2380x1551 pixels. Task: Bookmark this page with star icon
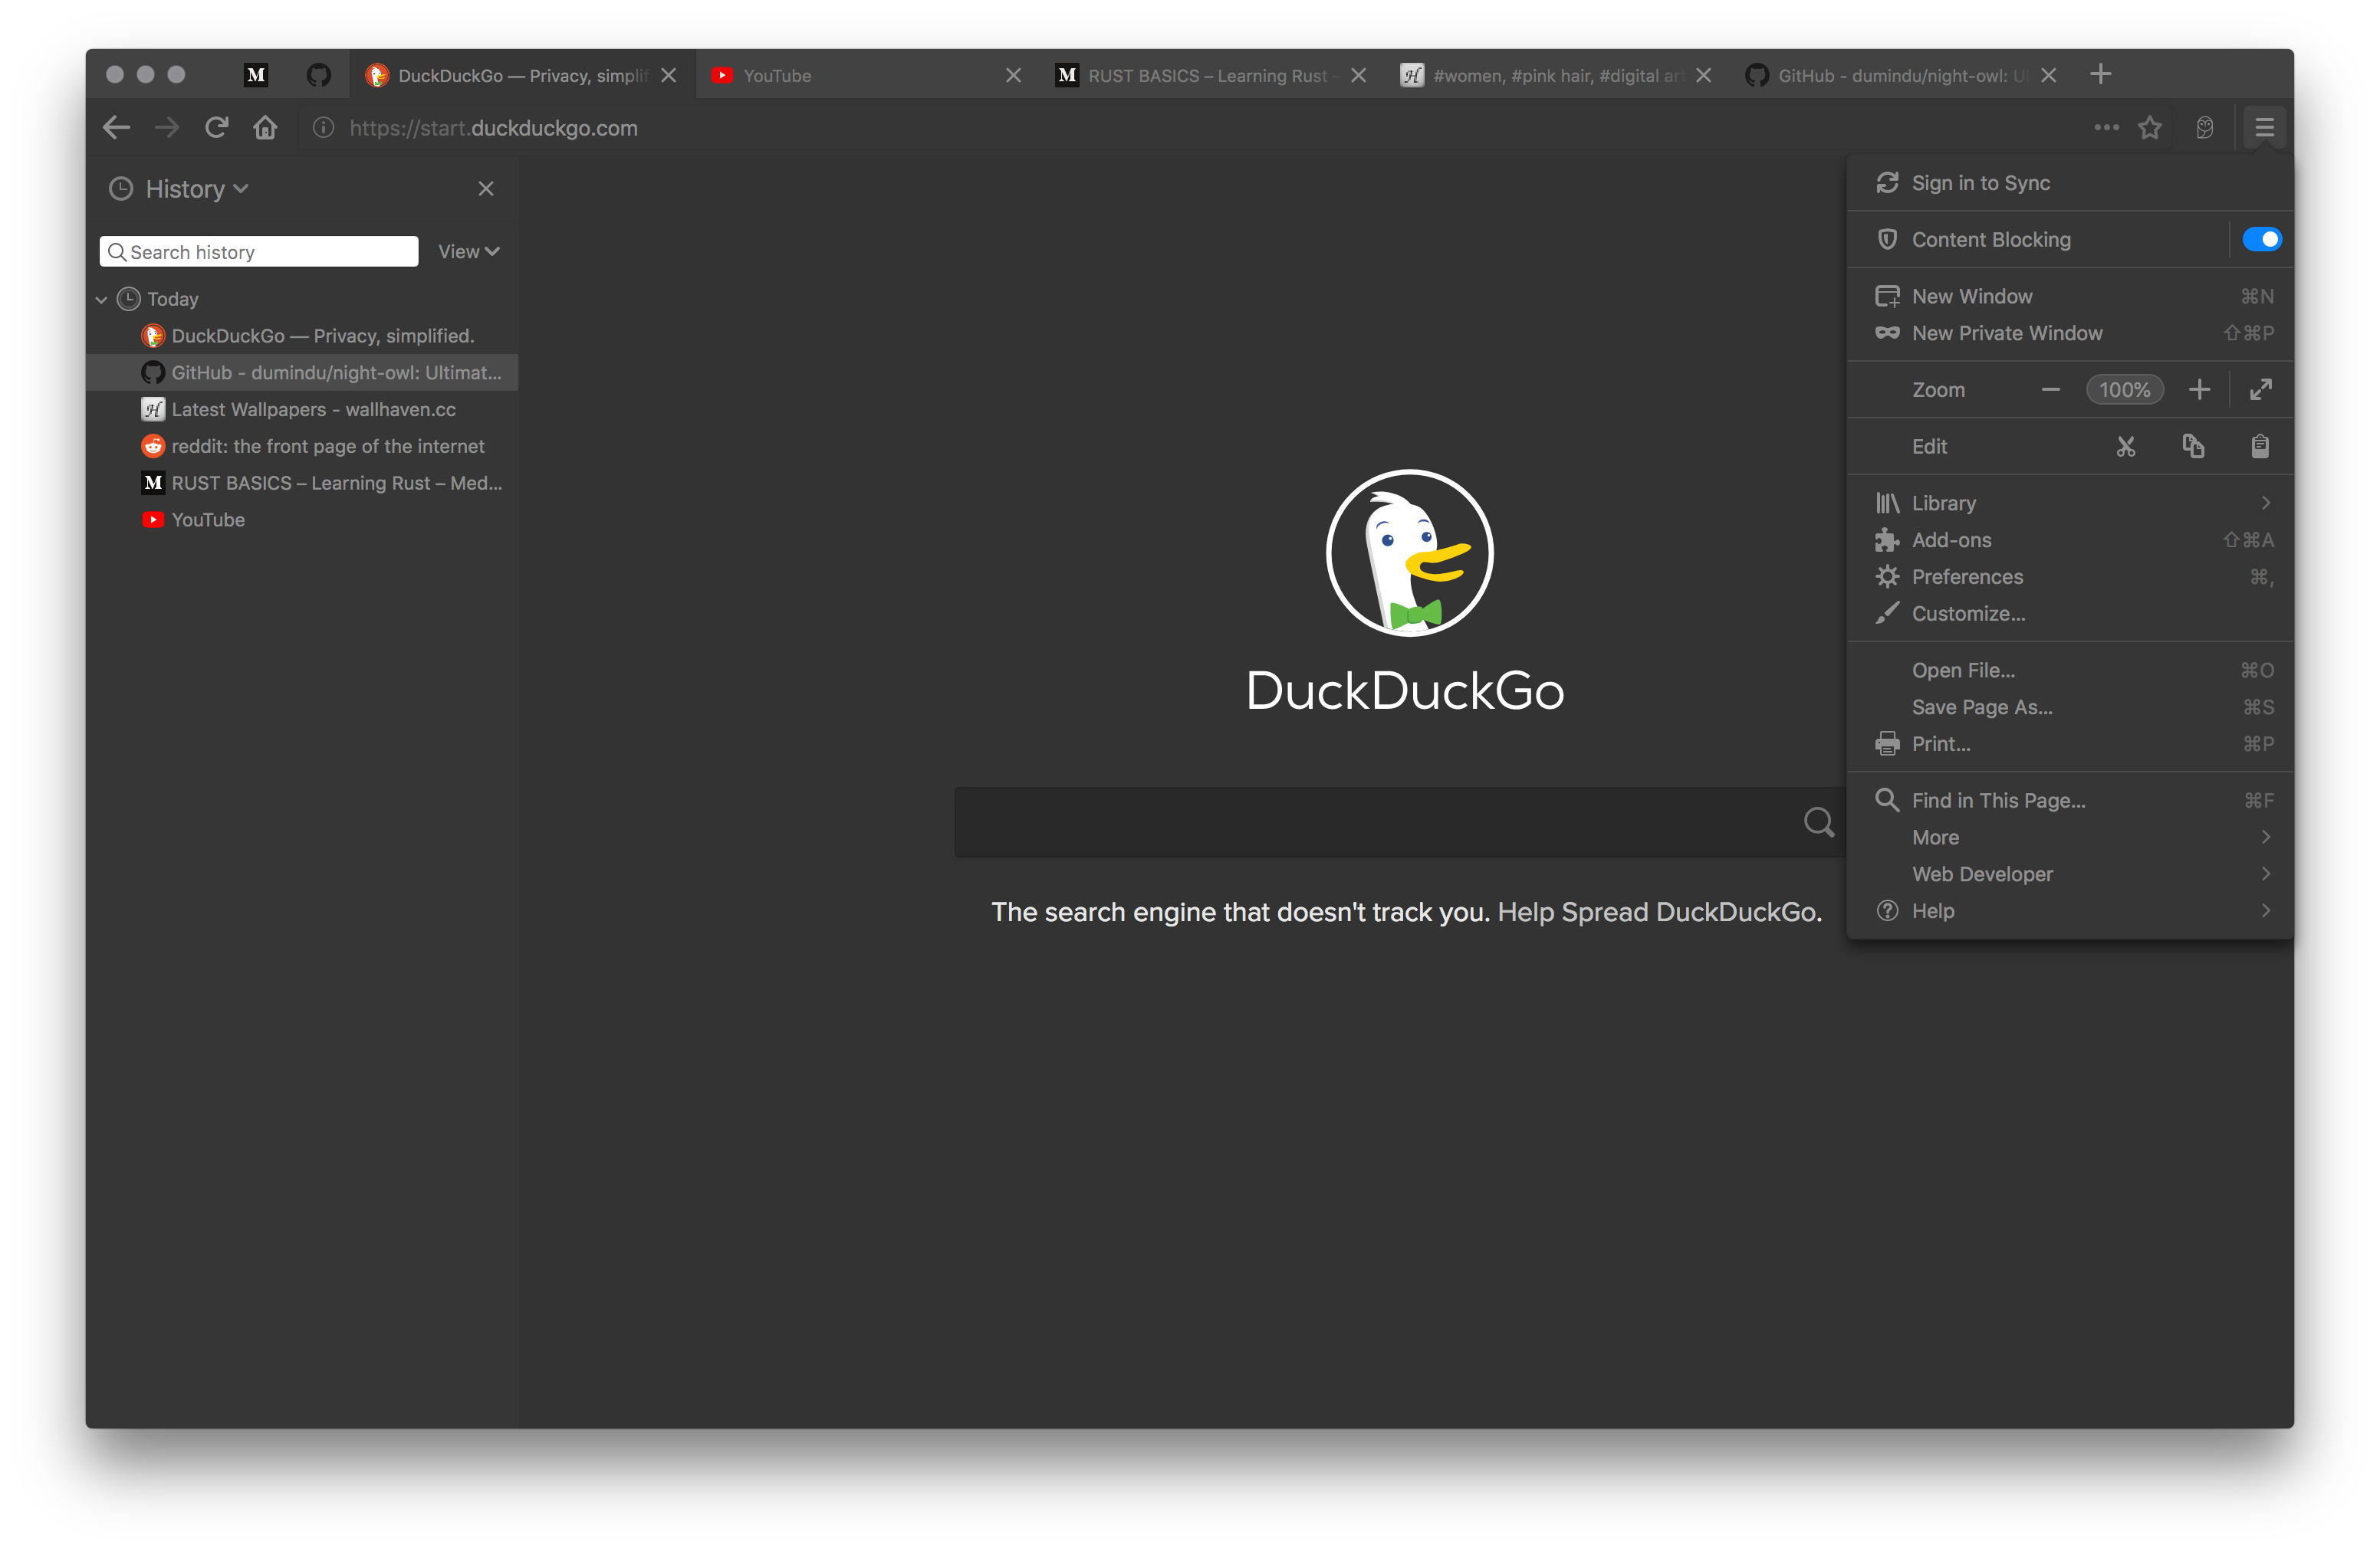point(2150,128)
